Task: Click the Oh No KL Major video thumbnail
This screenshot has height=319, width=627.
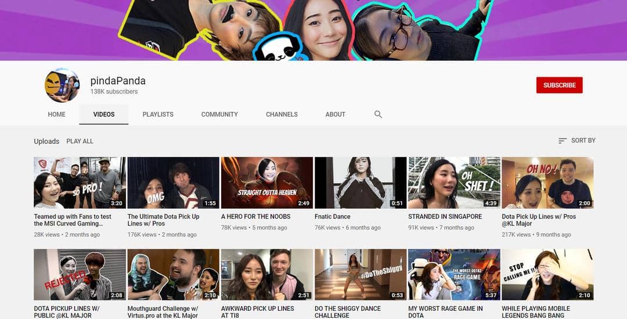Action: 547,183
